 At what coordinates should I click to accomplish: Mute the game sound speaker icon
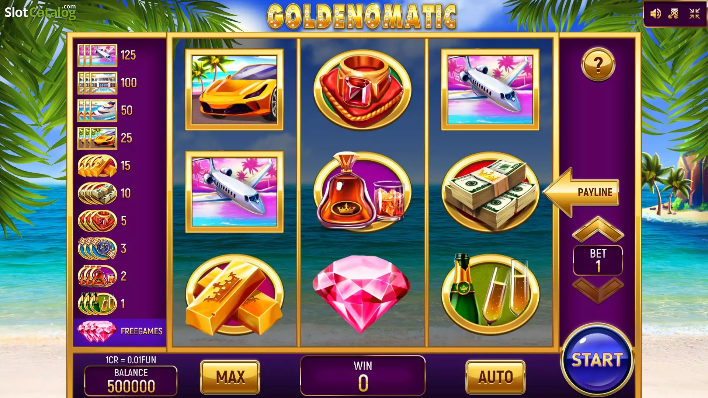[x=655, y=14]
